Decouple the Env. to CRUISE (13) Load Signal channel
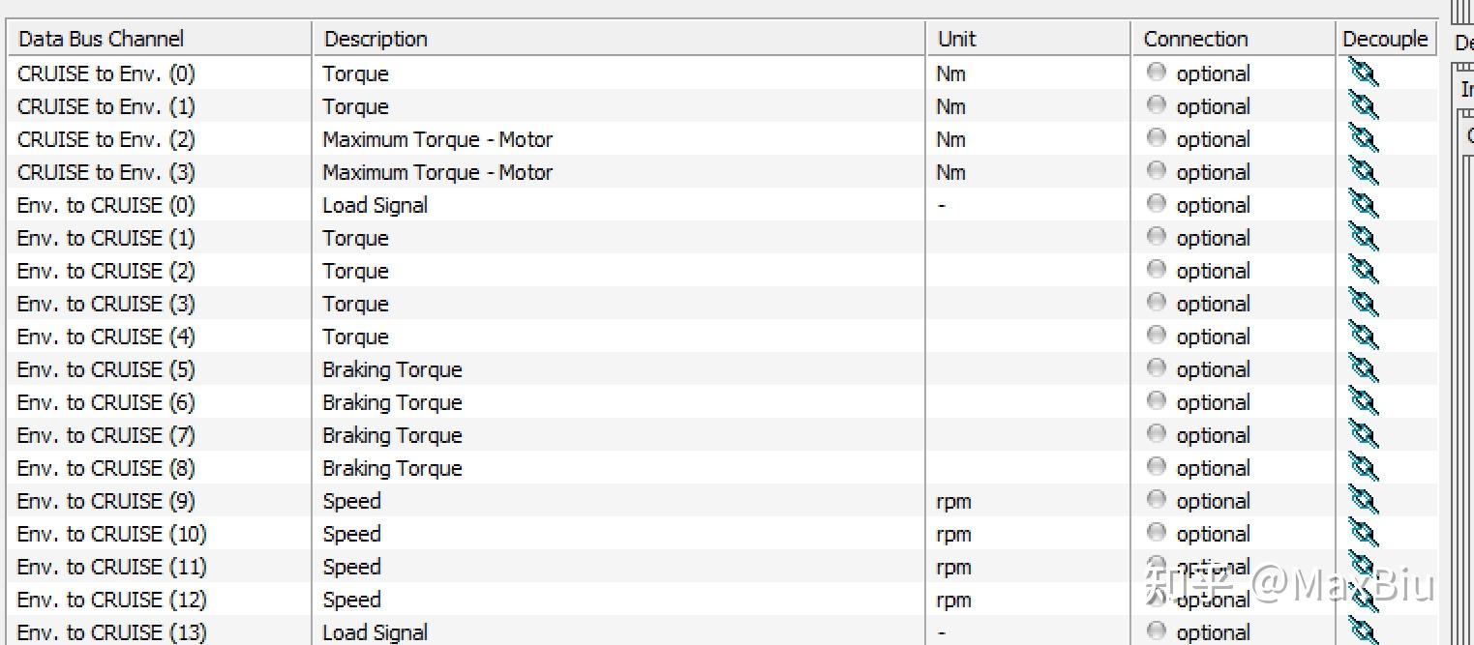 (x=1363, y=632)
